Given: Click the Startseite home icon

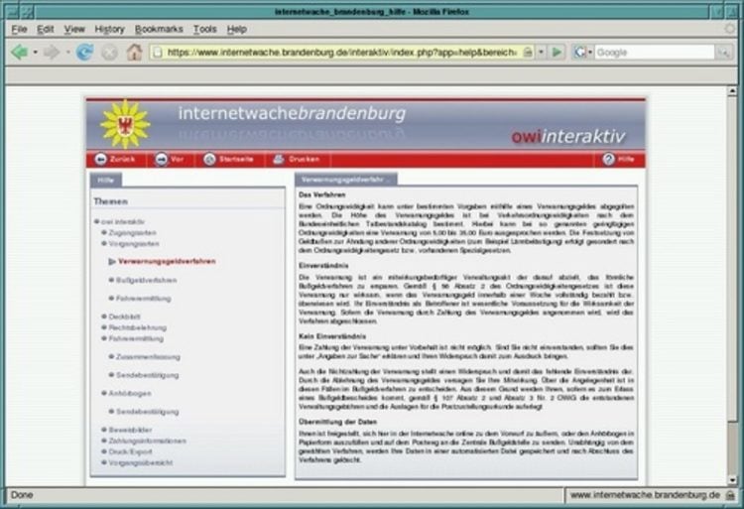Looking at the screenshot, I should click(209, 159).
